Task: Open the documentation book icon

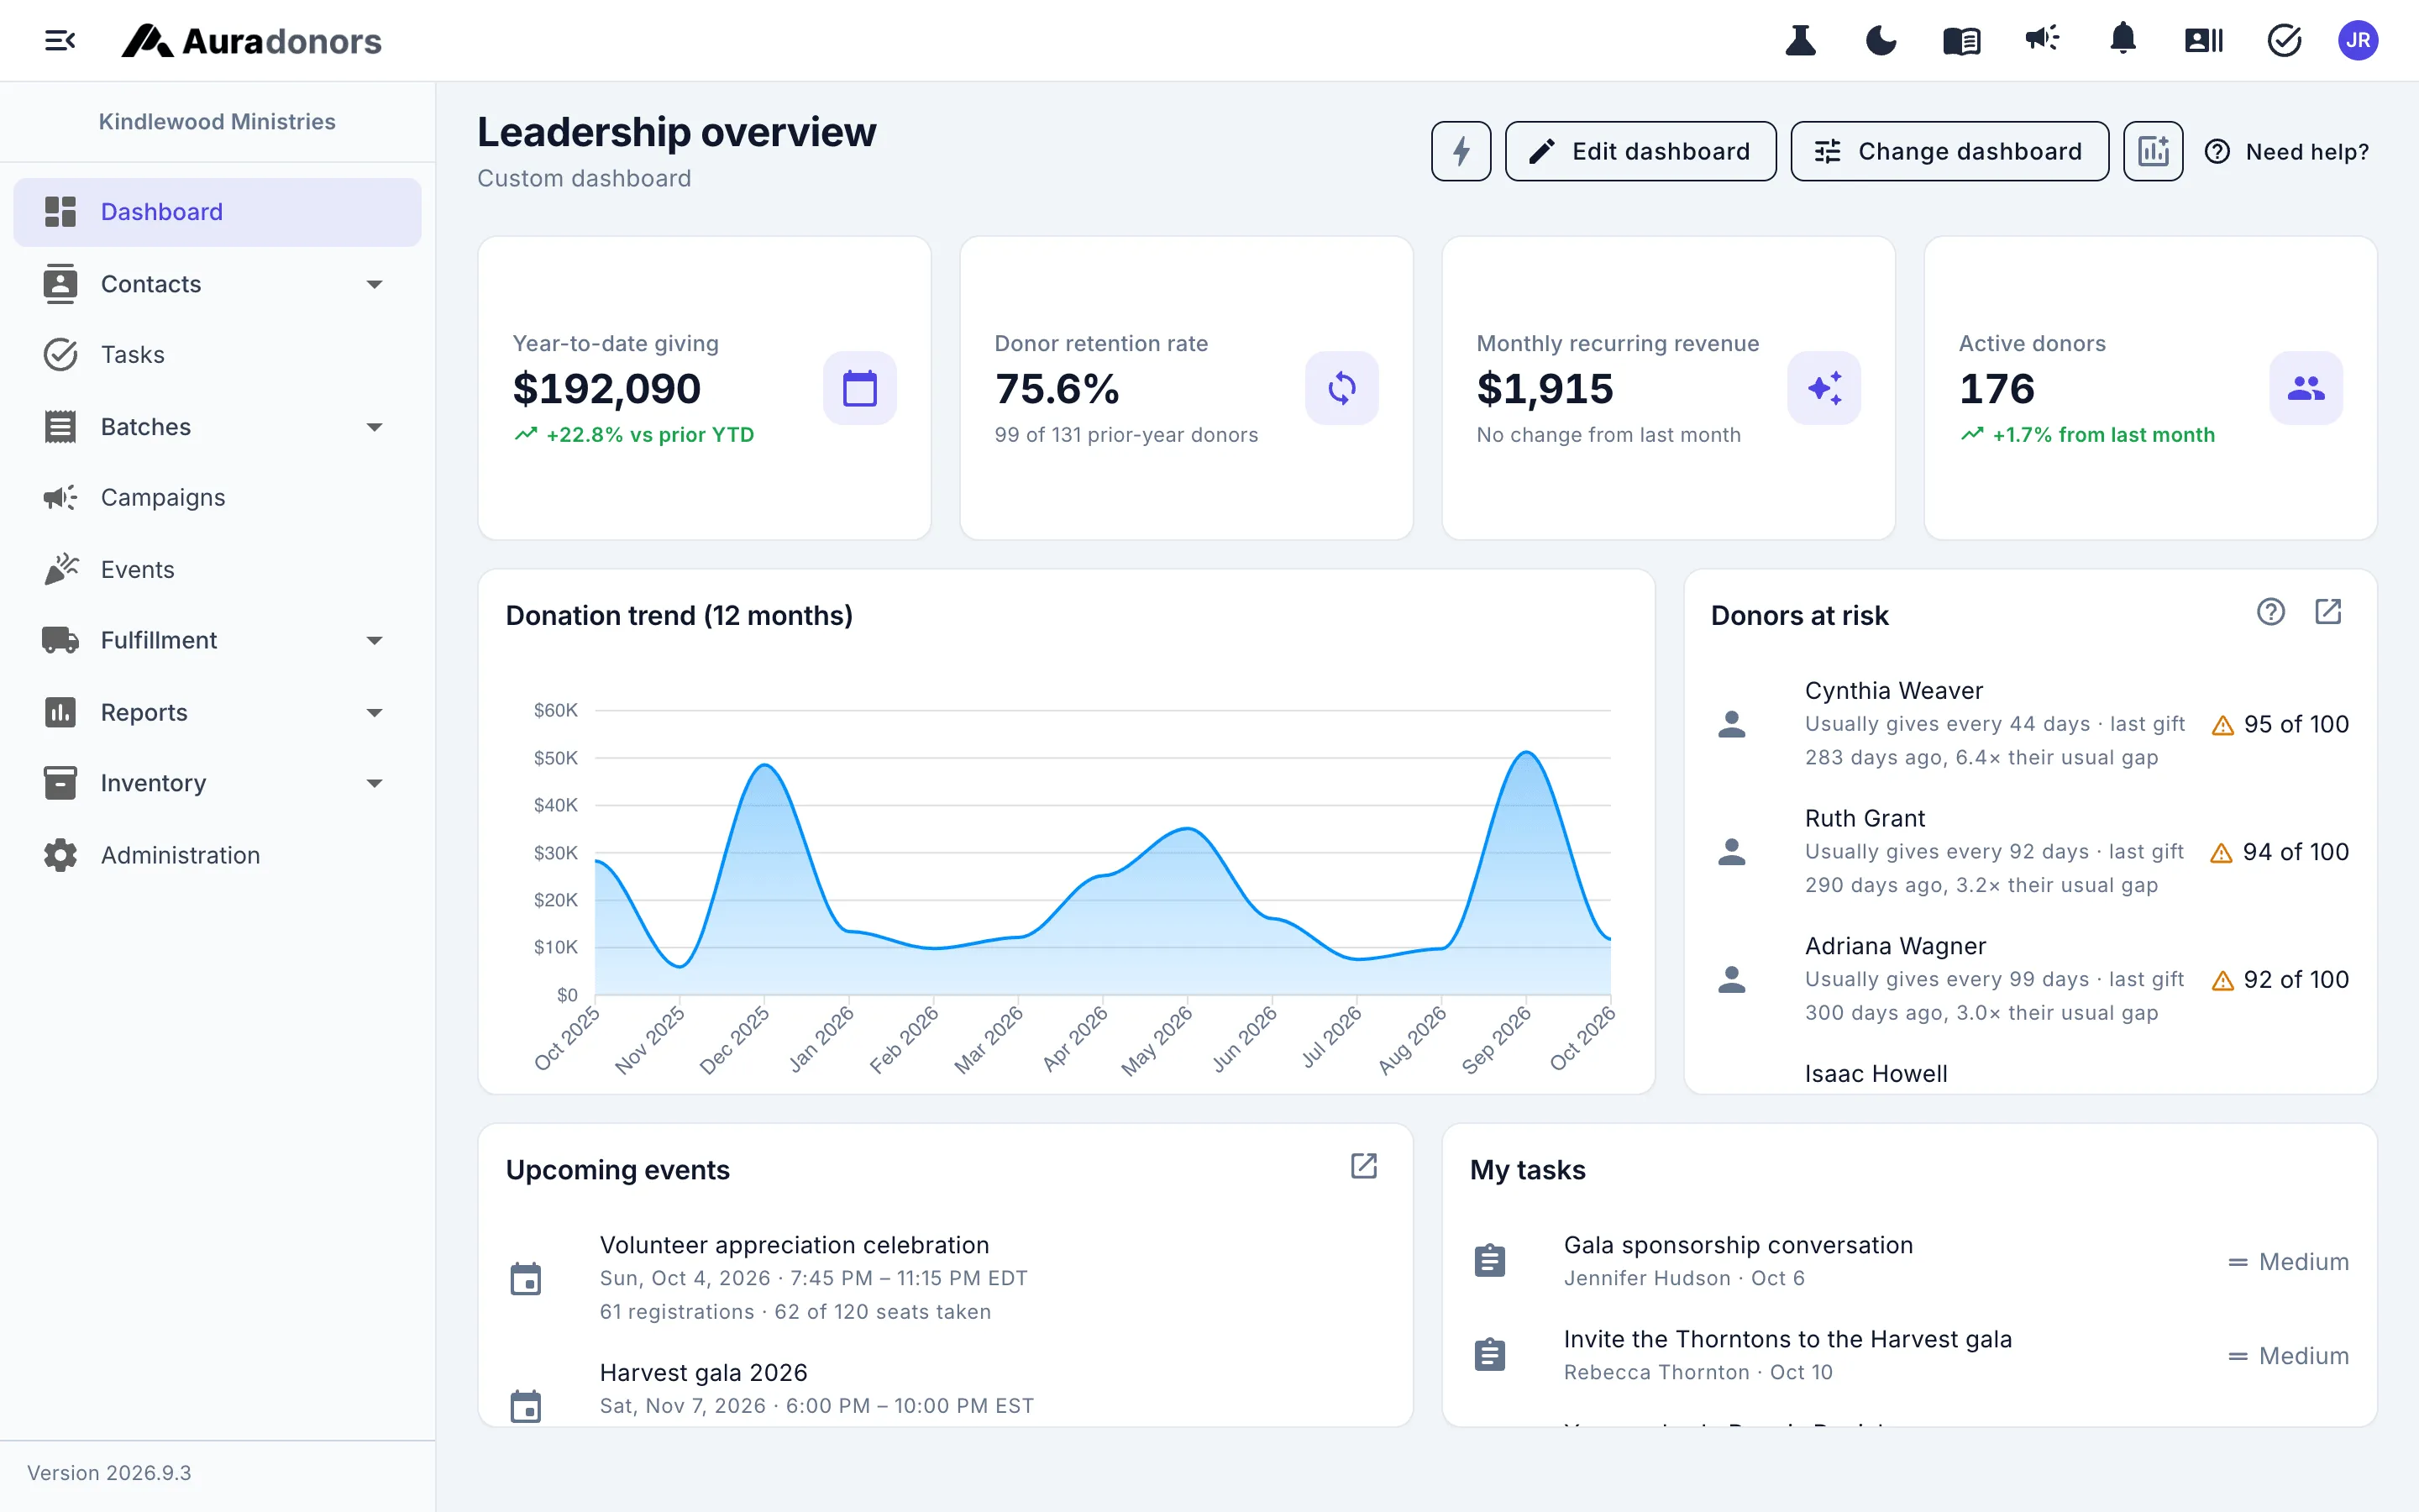Action: pyautogui.click(x=1961, y=41)
